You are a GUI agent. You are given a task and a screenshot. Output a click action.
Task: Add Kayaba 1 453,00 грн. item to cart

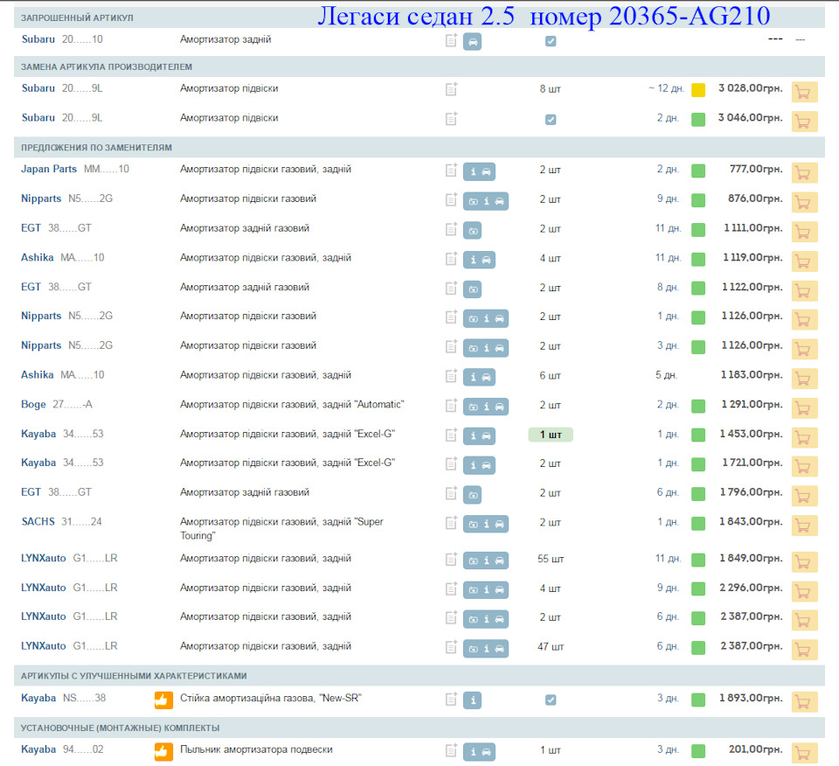[x=804, y=437]
